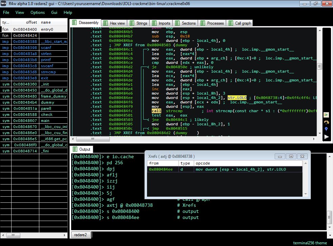Click disassembly address 0x08048503

[121, 120]
